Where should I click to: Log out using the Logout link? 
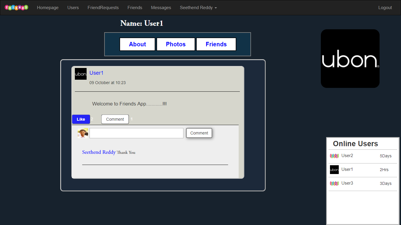(385, 8)
